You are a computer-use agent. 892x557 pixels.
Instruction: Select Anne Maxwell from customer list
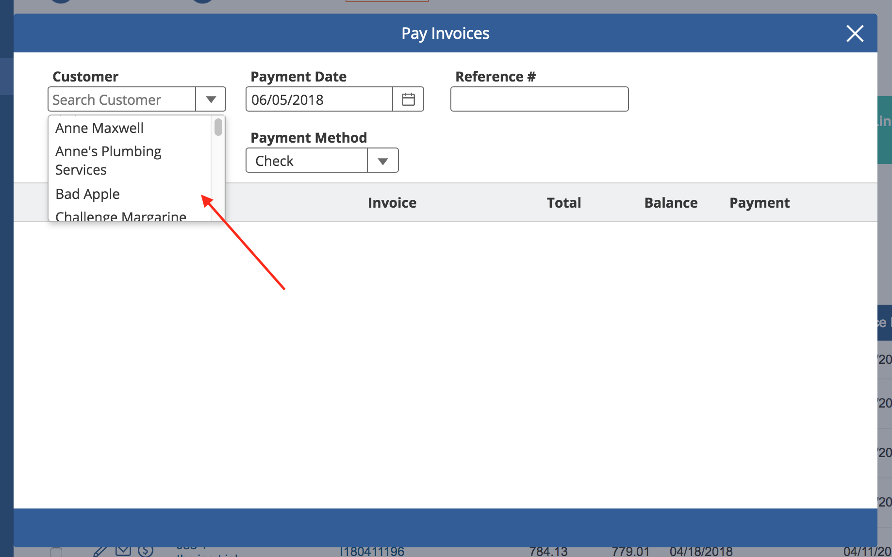click(99, 128)
